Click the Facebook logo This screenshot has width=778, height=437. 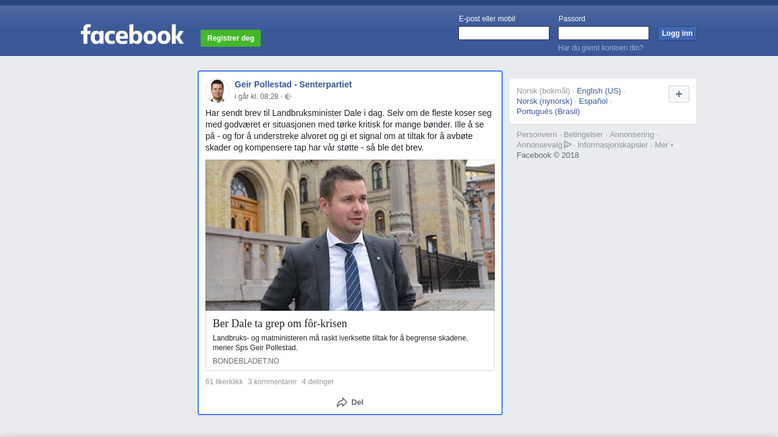coord(132,35)
